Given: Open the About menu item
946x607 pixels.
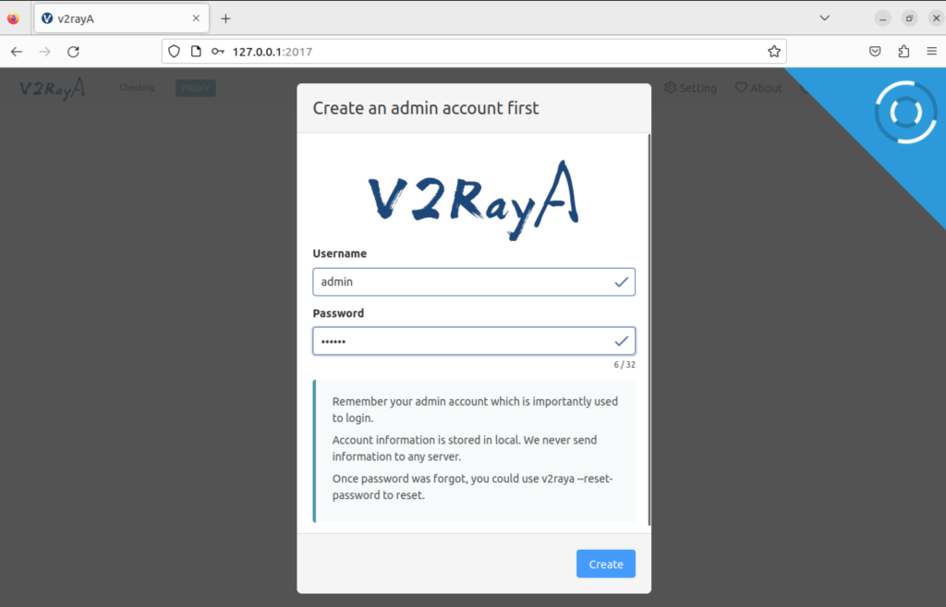Looking at the screenshot, I should pyautogui.click(x=758, y=88).
